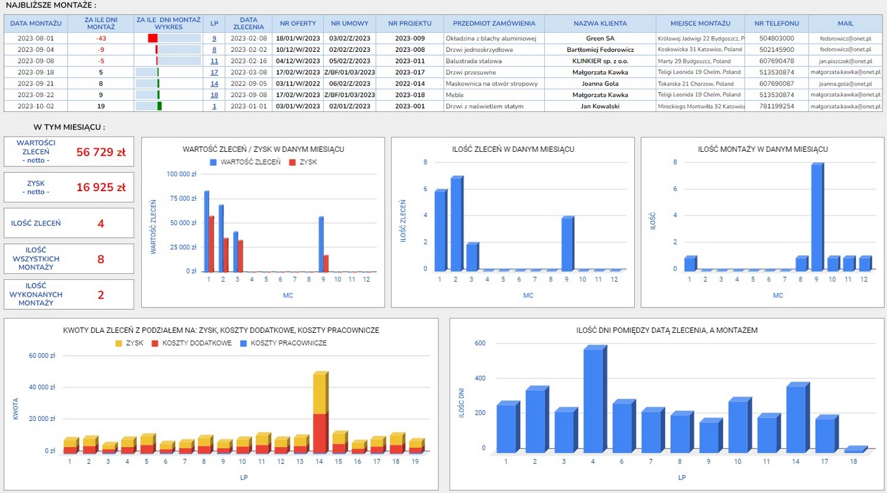Select the phone number 781199254 cell

tap(776, 106)
